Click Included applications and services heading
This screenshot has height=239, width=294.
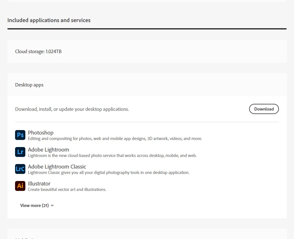pos(49,20)
